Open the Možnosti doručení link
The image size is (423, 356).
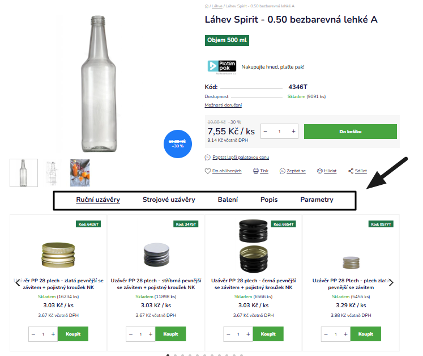click(x=223, y=105)
